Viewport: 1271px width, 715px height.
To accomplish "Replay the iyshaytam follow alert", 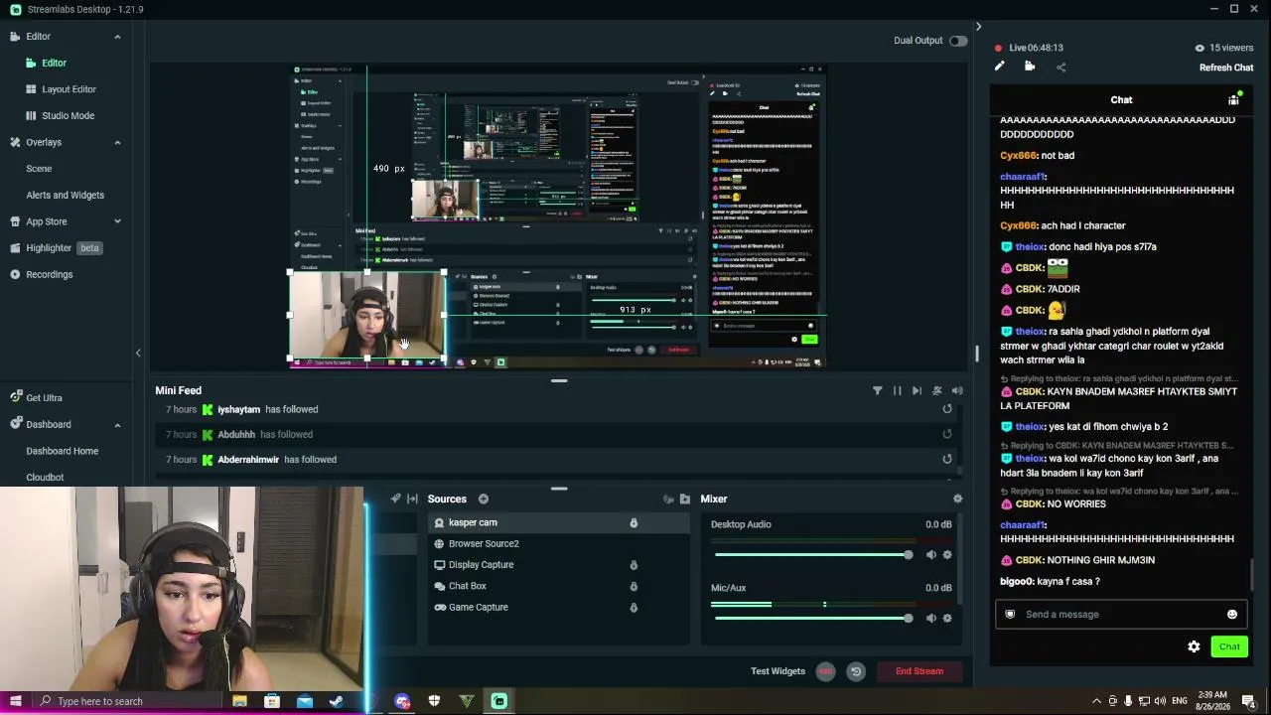I will click(946, 409).
